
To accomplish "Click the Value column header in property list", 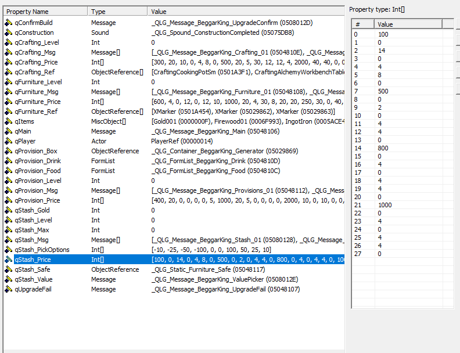I will 246,12.
